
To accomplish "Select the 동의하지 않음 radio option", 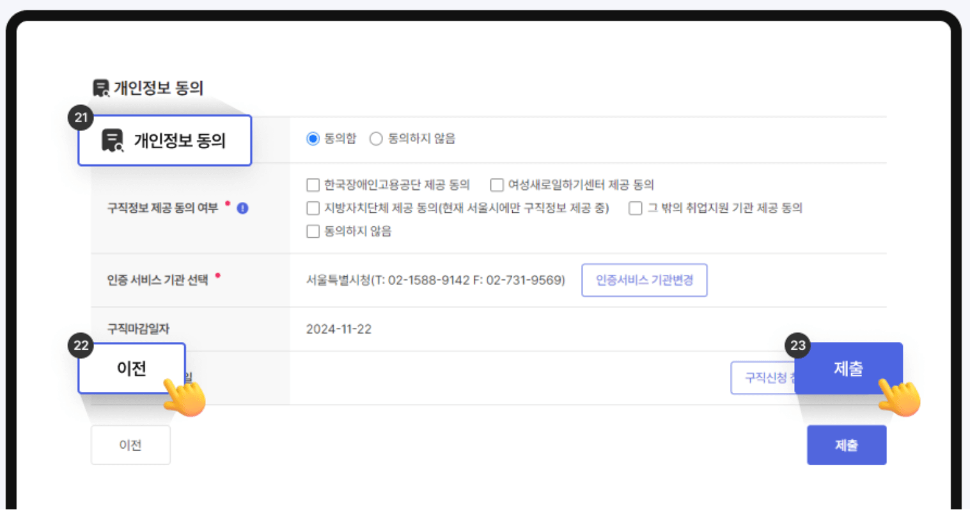I will click(376, 138).
